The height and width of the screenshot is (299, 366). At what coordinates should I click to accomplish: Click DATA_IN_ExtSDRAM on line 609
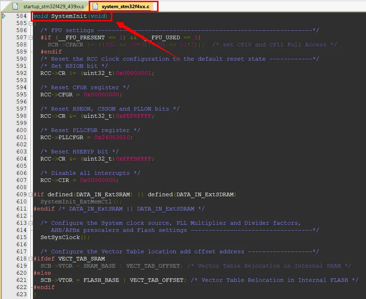click(205, 194)
